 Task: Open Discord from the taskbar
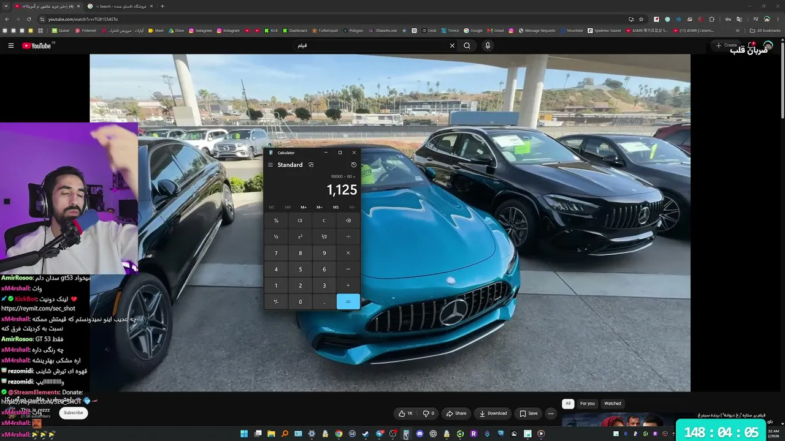(x=419, y=434)
